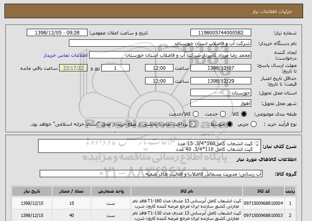Select the خدمت radio button
312x221 pixels.
pos(223,114)
